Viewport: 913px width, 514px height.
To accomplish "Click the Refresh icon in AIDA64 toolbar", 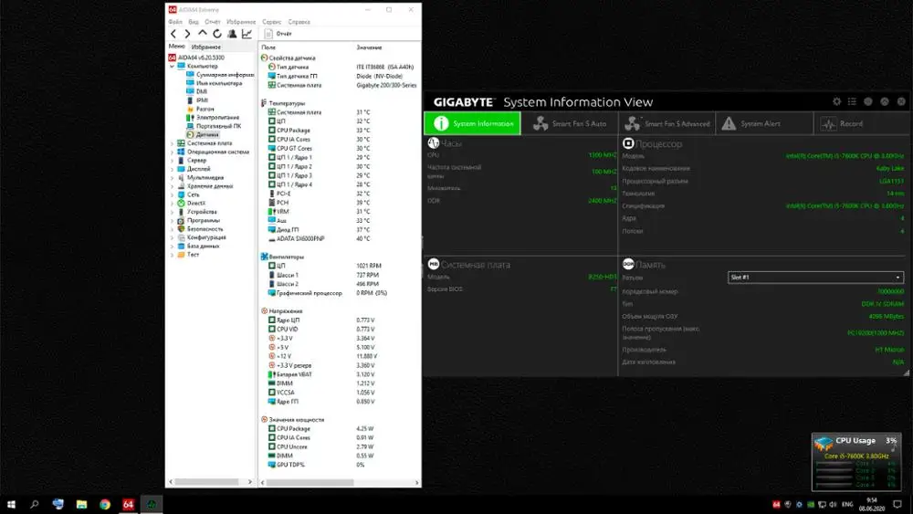I will [x=216, y=34].
